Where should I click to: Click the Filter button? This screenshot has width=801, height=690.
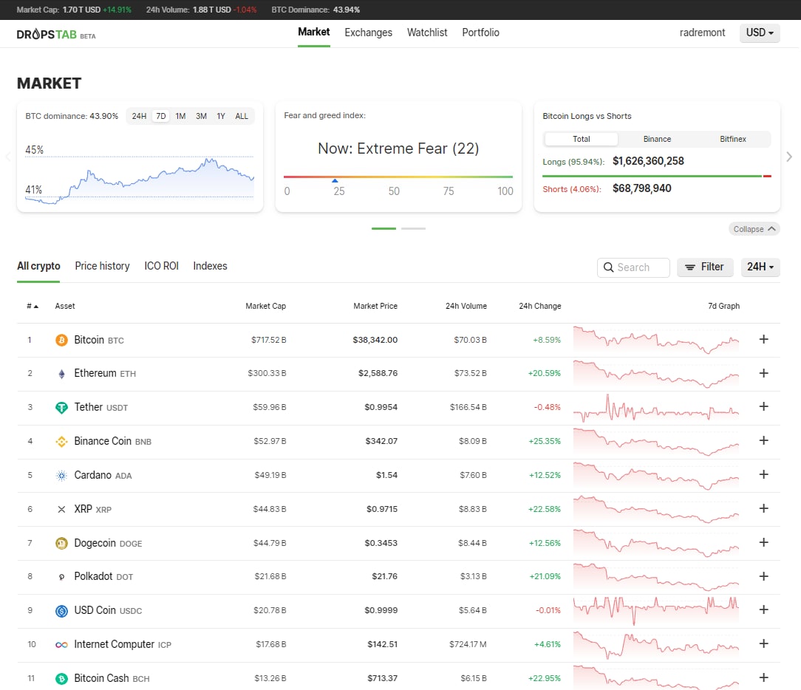[704, 267]
